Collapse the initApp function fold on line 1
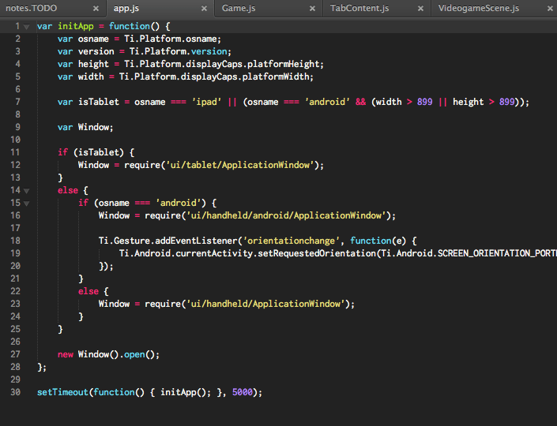 tap(26, 27)
